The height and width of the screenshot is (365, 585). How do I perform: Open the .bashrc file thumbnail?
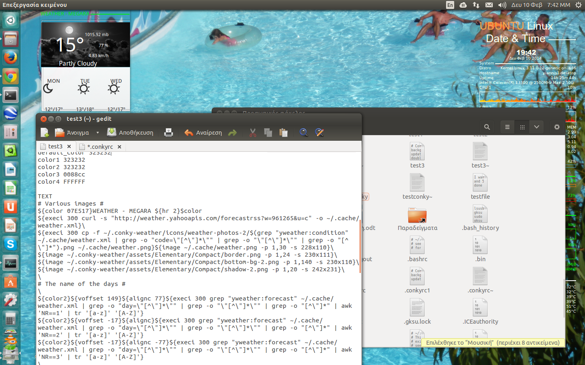(417, 245)
